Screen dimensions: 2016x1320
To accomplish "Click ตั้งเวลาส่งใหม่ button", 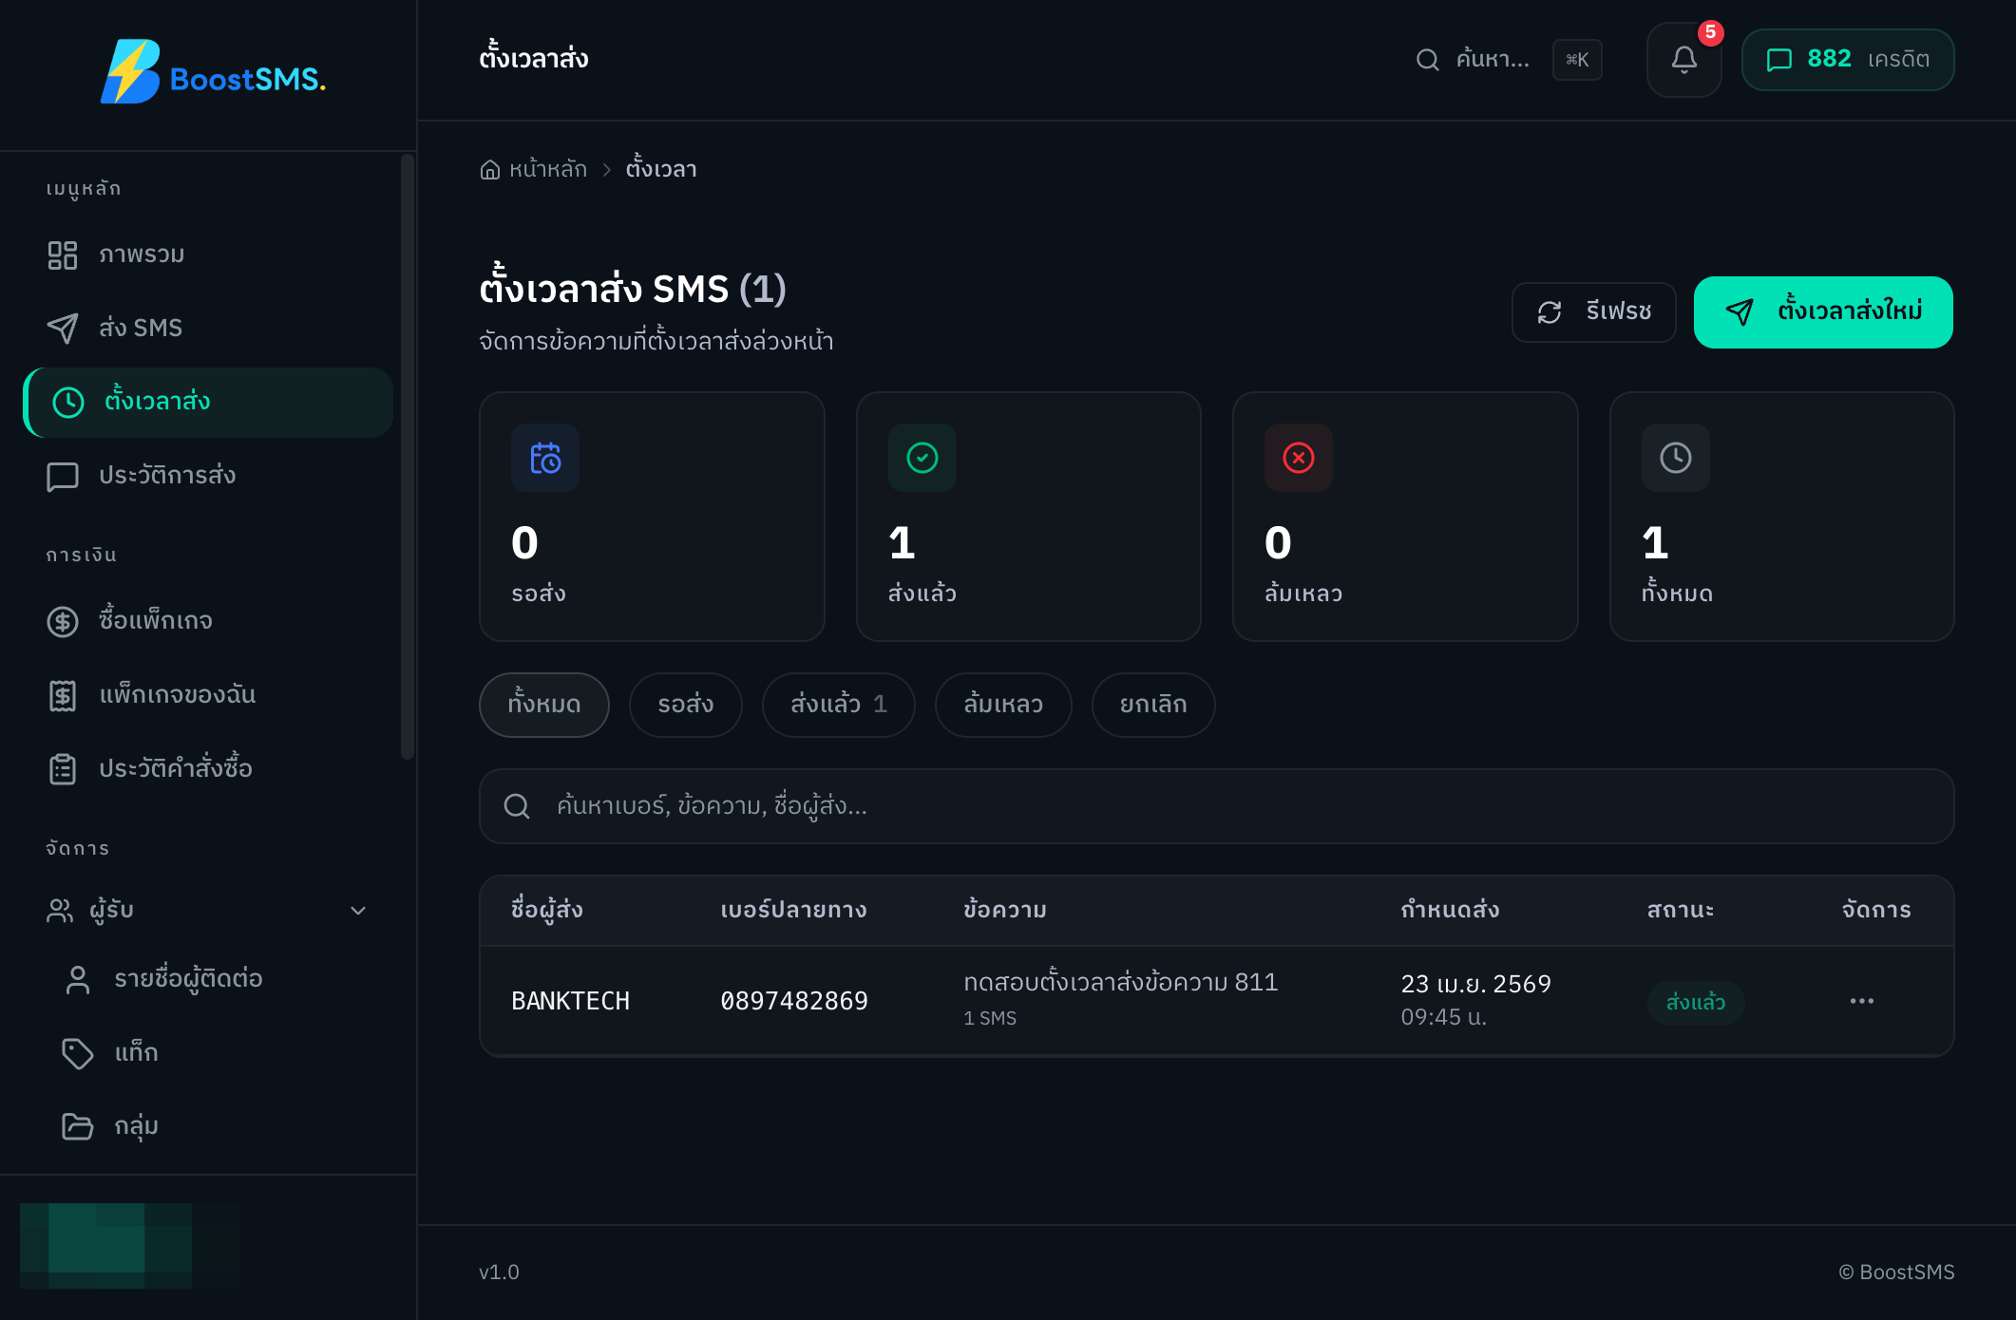I will click(1822, 312).
